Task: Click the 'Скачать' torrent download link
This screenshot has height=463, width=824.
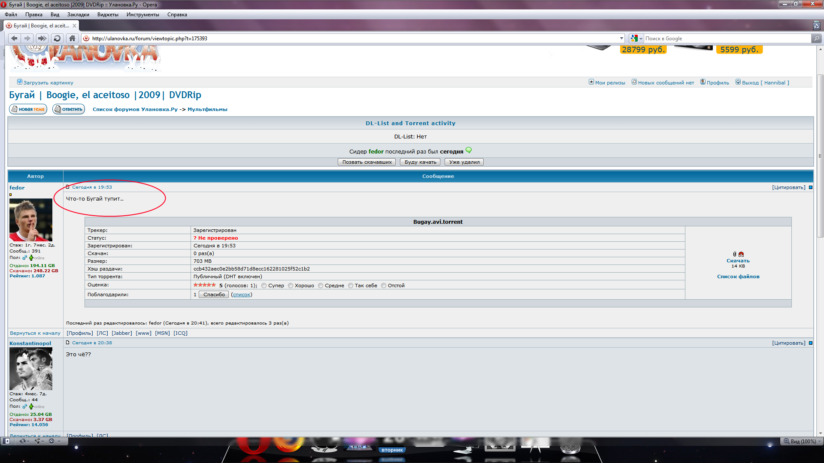Action: (x=738, y=261)
